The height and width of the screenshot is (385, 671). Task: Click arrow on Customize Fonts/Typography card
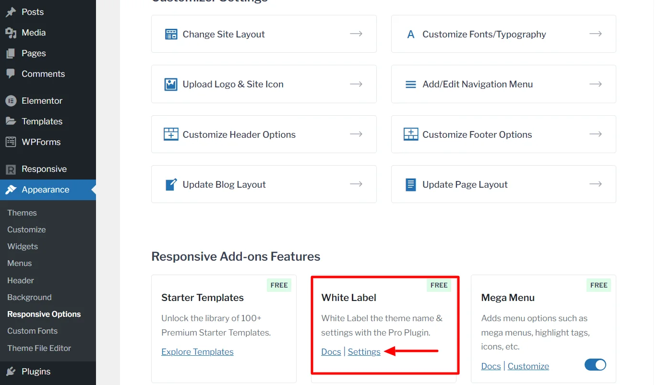(x=596, y=34)
